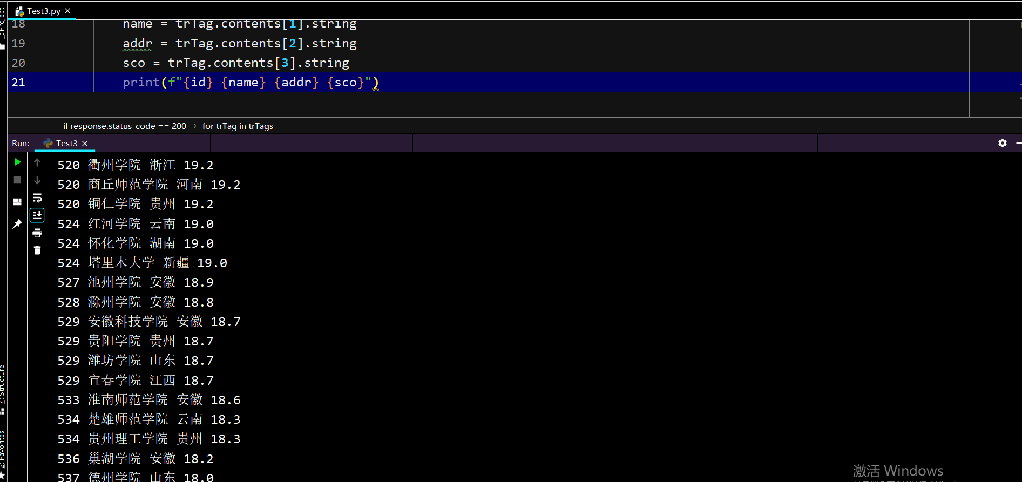The height and width of the screenshot is (482, 1022).
Task: Click output row '524 怀化学院 湖南 19.0'
Action: [x=136, y=243]
